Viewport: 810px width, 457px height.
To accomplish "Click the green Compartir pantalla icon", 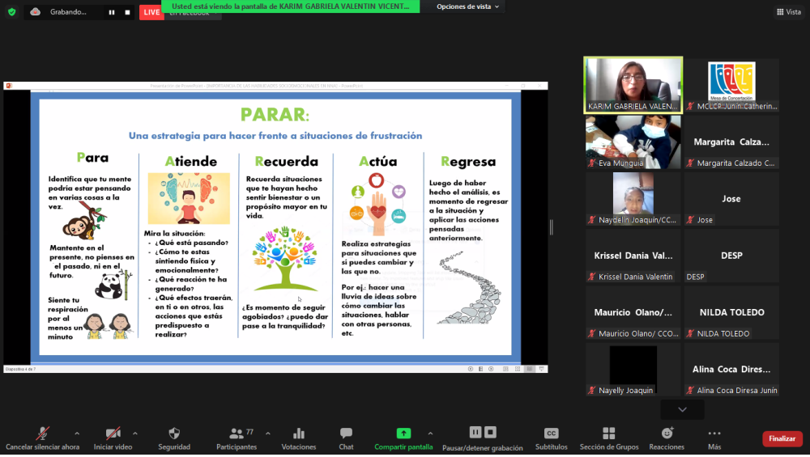I will pos(403,434).
